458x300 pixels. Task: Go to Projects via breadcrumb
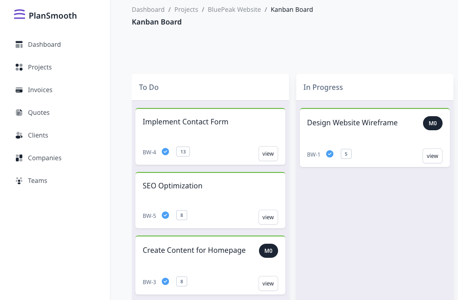186,10
